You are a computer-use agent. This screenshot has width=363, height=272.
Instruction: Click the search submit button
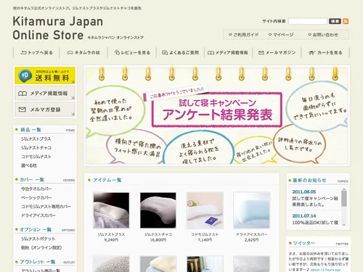(x=335, y=21)
